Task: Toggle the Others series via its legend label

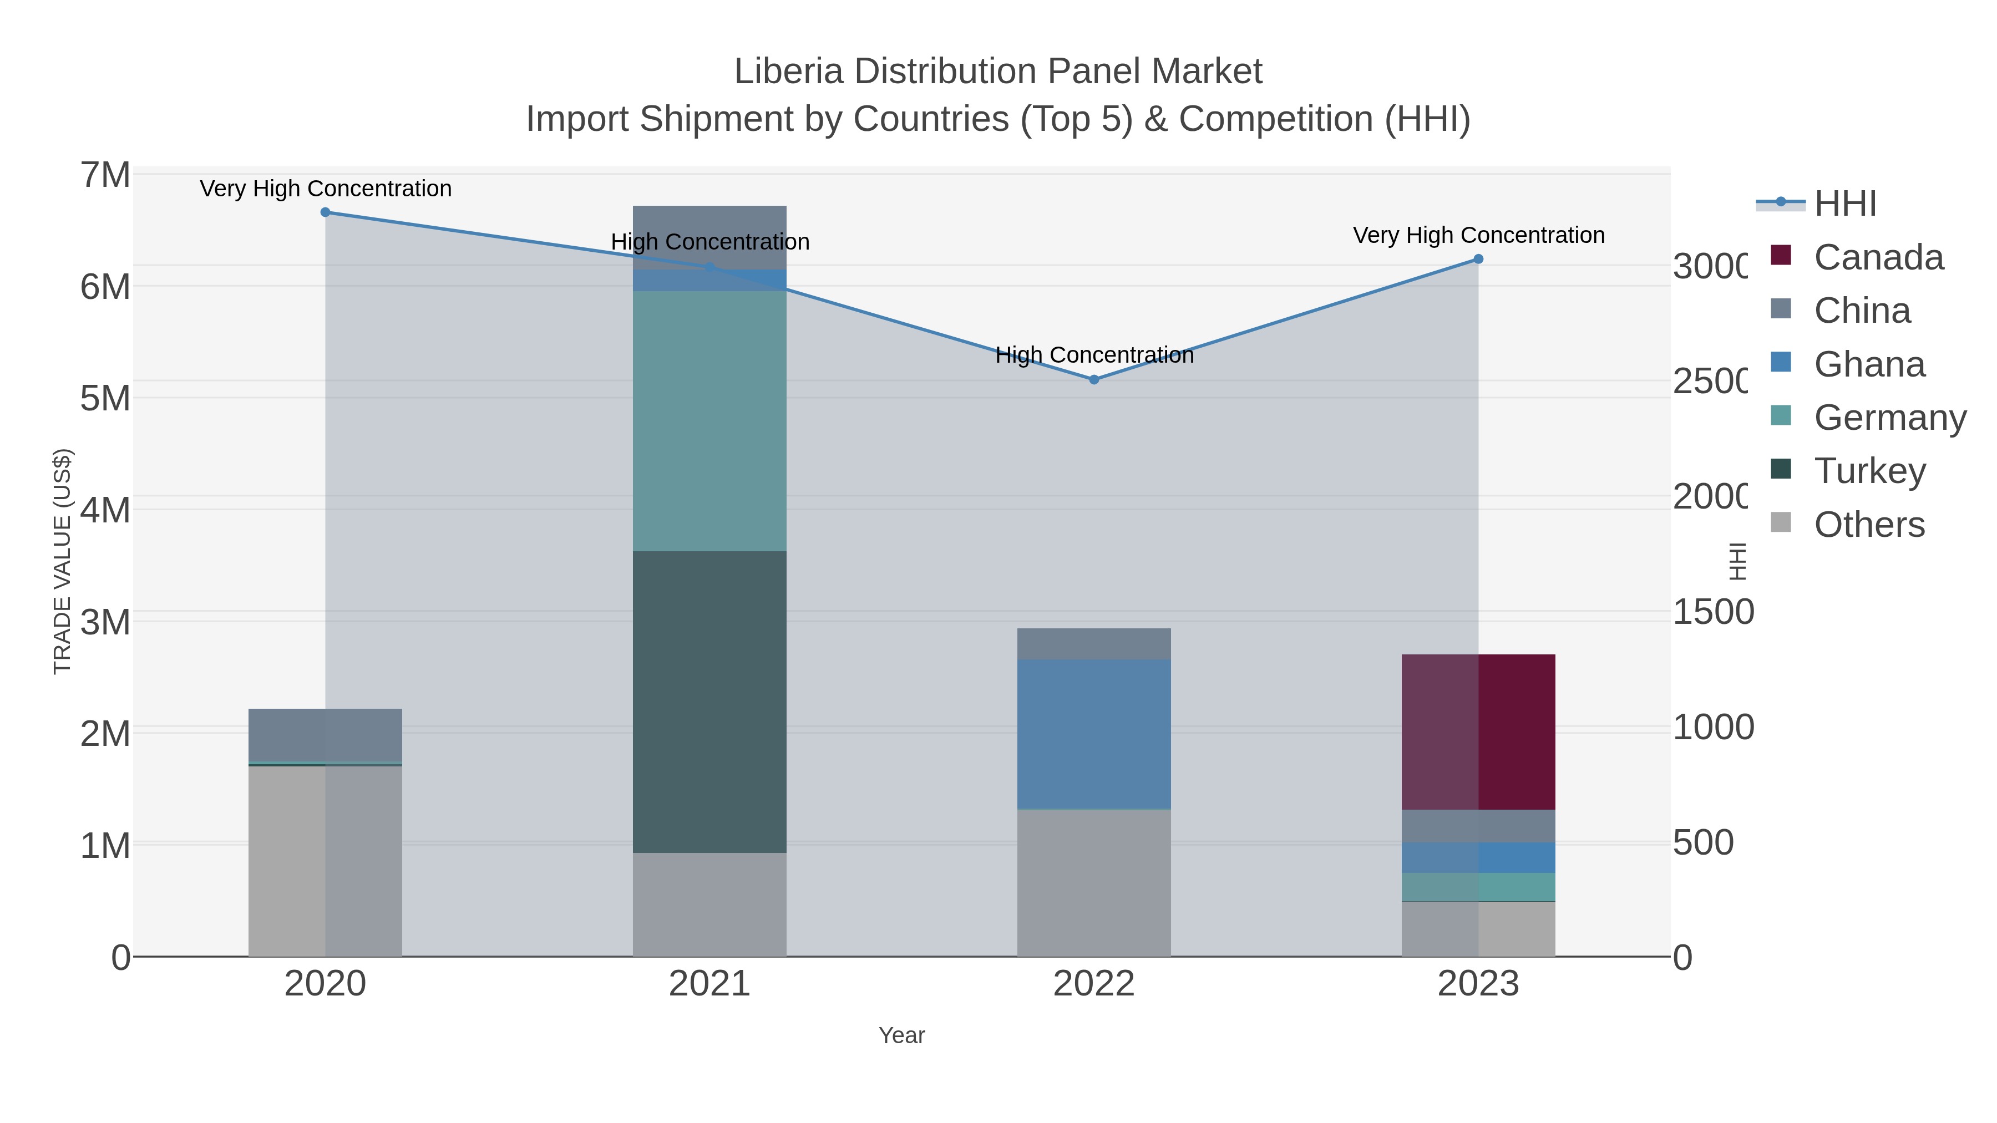Action: click(x=1869, y=524)
